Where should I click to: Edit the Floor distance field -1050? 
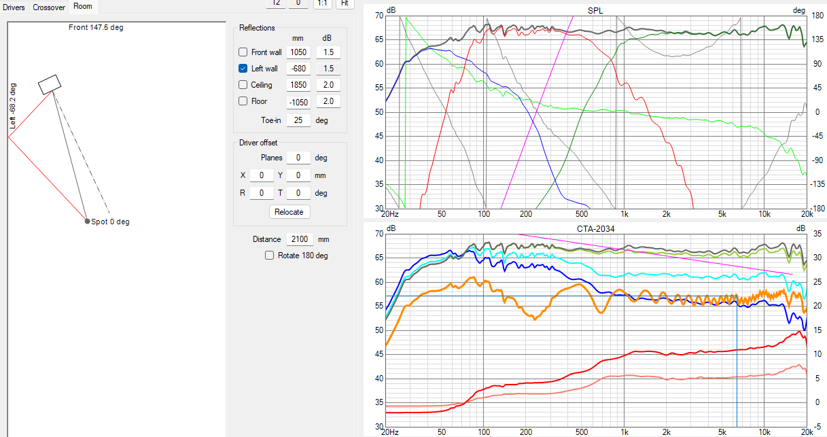pyautogui.click(x=298, y=101)
